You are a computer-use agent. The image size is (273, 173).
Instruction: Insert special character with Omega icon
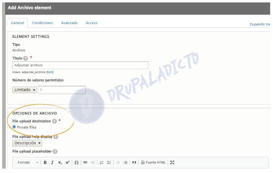point(76,163)
